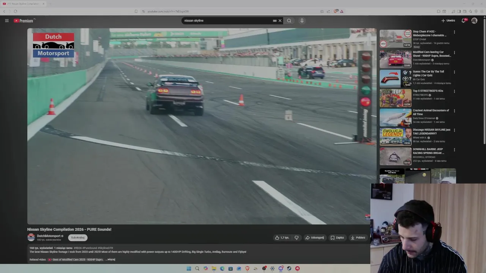Open 'Dlaczego NISSAN SKYLINE' video thumbnail
The width and height of the screenshot is (486, 273).
[x=395, y=136]
